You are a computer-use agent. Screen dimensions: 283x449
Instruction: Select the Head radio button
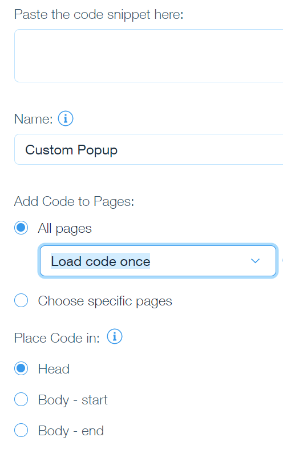click(x=21, y=368)
